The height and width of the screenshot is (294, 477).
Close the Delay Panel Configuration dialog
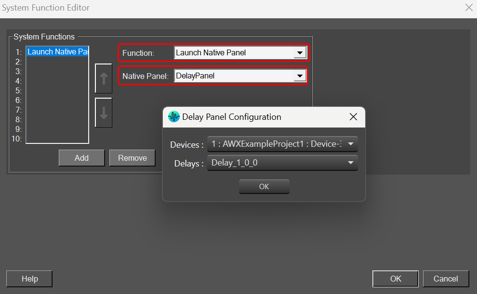pyautogui.click(x=353, y=116)
